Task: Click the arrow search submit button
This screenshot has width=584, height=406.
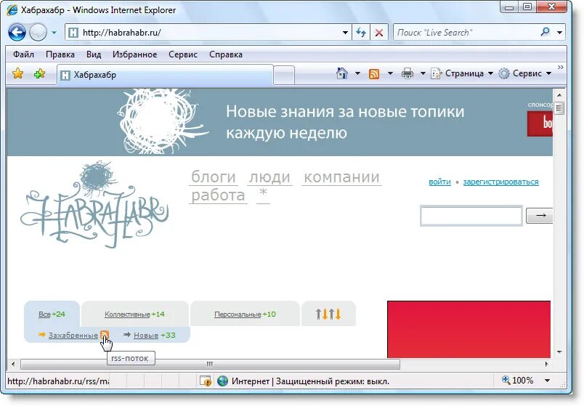Action: tap(539, 216)
